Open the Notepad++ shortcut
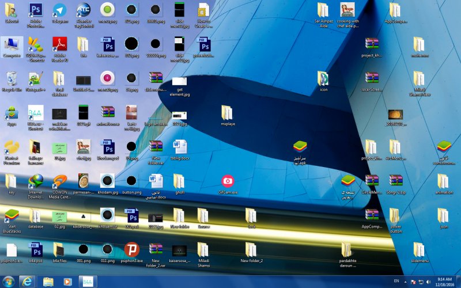461x288 pixels. 36,78
